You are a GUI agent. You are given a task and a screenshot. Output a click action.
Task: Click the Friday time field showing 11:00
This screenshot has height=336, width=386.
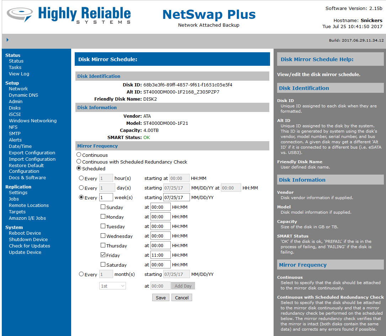(x=160, y=255)
